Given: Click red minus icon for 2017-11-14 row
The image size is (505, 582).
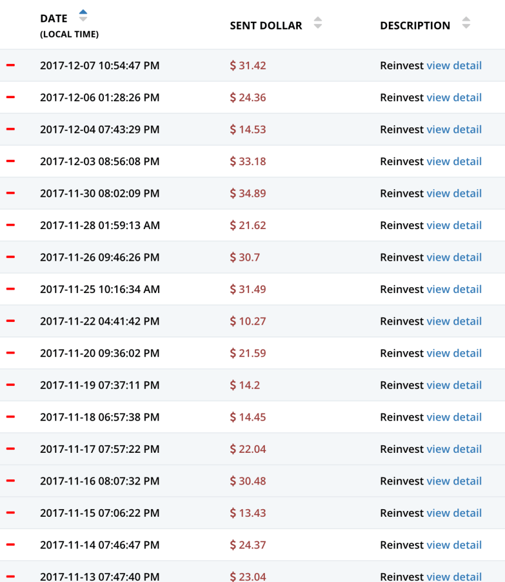Looking at the screenshot, I should [10, 544].
